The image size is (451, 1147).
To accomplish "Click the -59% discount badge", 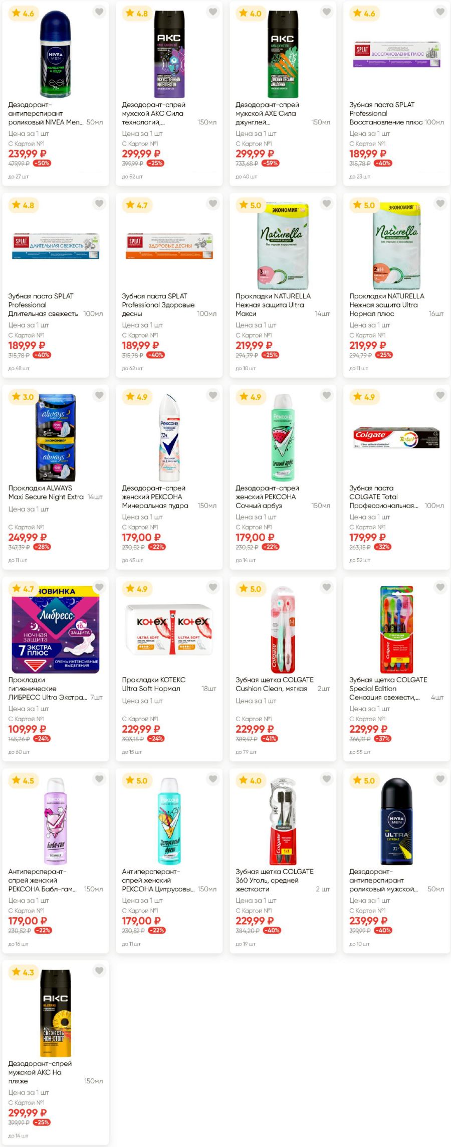I will pos(271,163).
